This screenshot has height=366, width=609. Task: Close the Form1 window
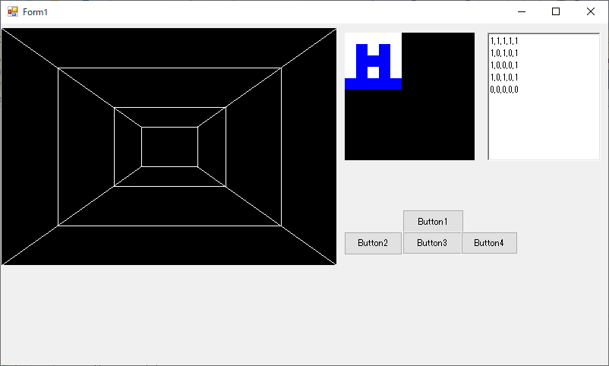point(590,11)
